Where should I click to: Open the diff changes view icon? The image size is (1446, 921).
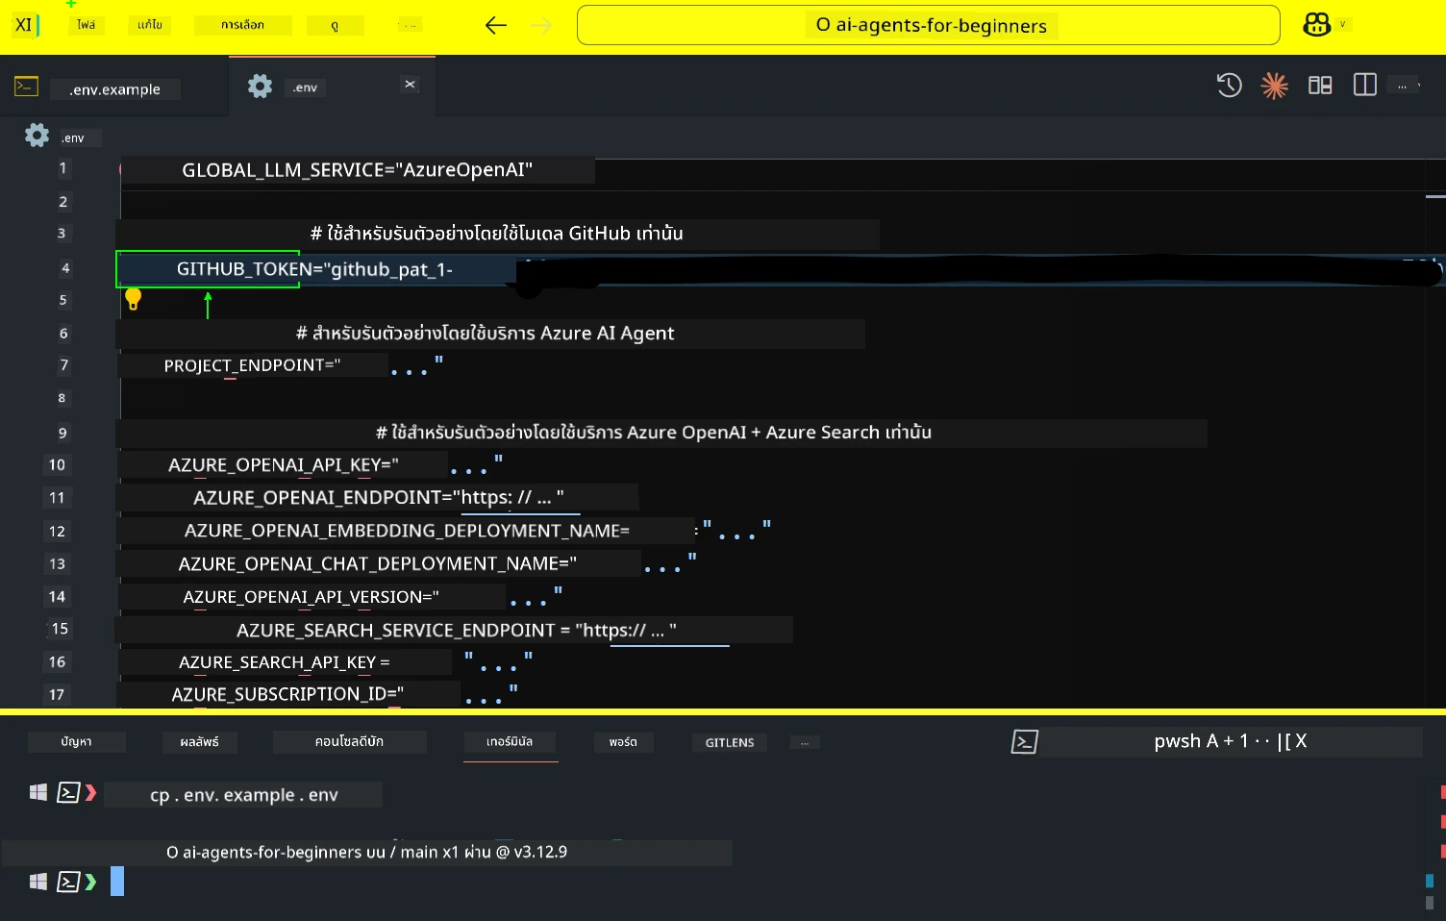point(1319,86)
